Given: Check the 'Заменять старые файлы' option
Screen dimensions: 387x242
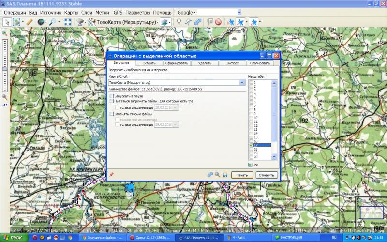Looking at the screenshot, I should pyautogui.click(x=112, y=114).
